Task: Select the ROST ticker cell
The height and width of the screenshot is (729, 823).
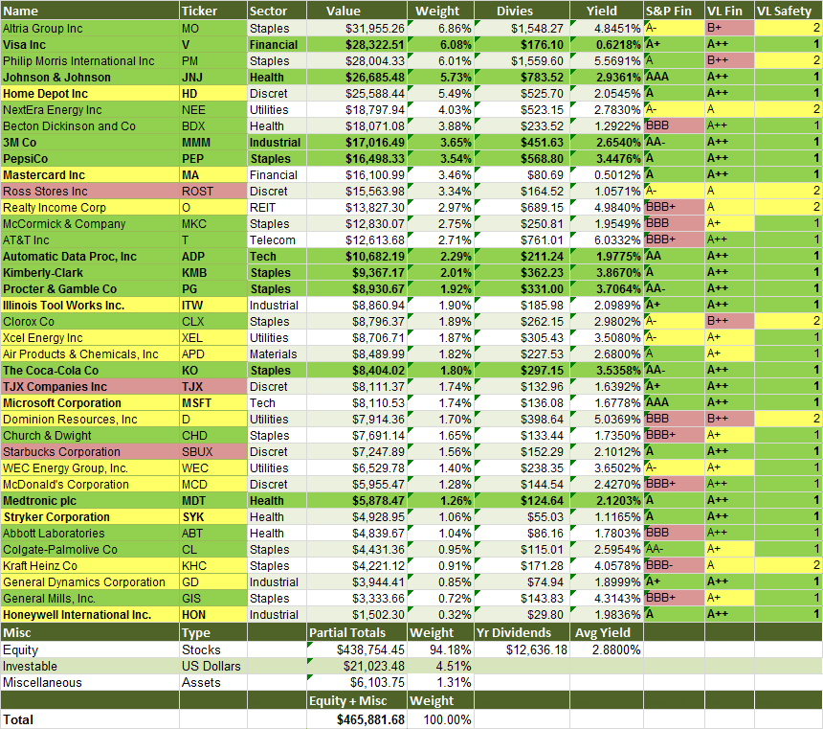Action: (213, 192)
